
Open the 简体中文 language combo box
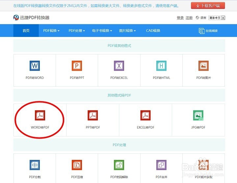[x=217, y=18]
